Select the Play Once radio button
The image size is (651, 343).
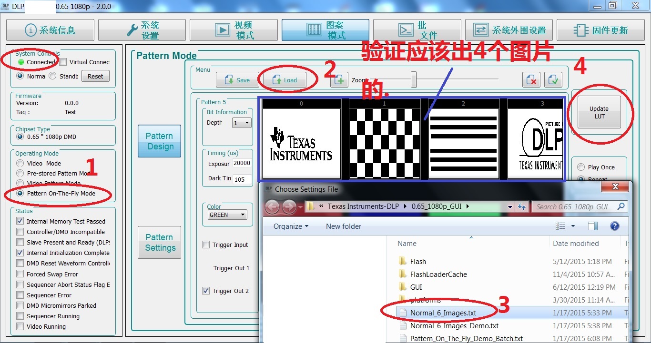pos(581,167)
